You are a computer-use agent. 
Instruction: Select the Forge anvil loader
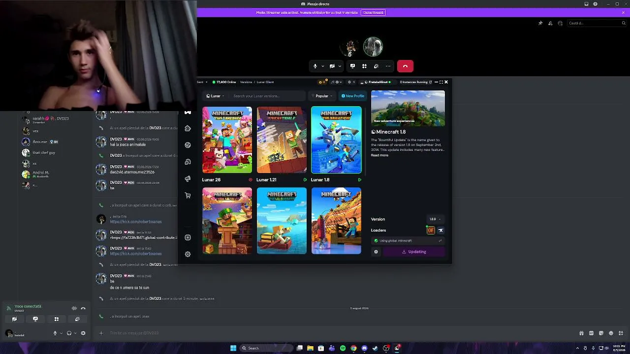coord(441,230)
